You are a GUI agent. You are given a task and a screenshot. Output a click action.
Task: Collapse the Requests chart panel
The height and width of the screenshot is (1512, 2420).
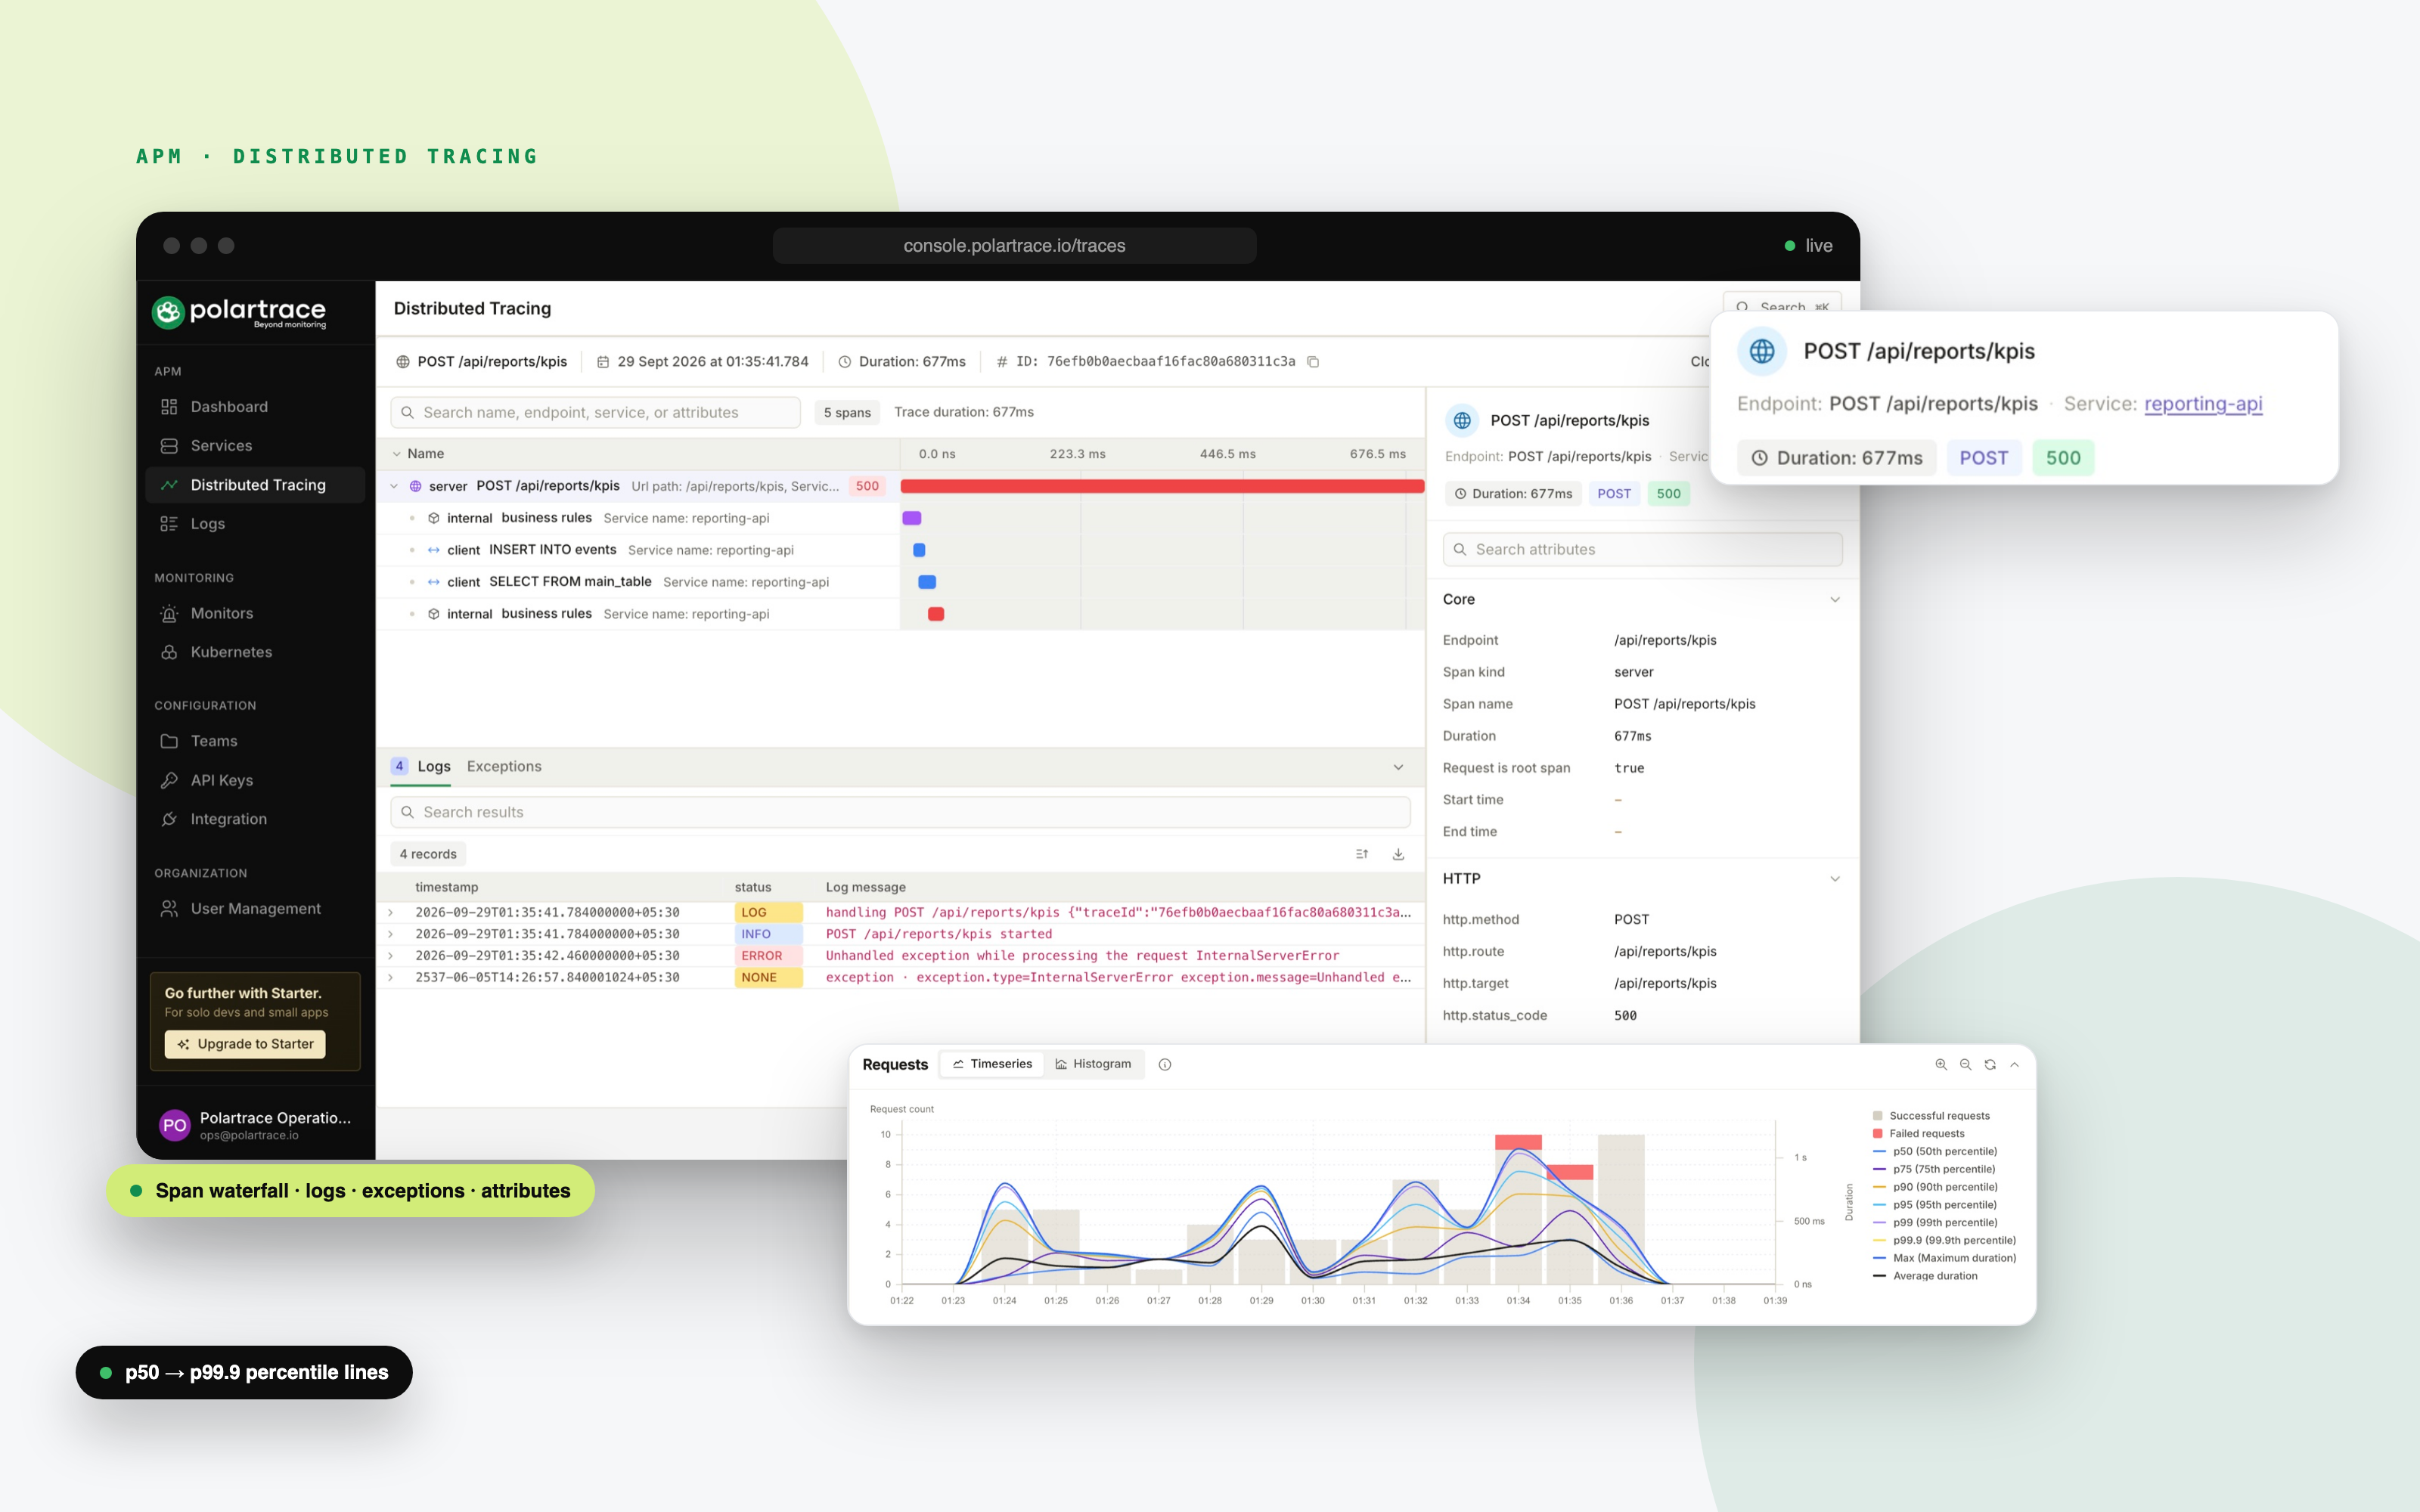pos(2015,1064)
